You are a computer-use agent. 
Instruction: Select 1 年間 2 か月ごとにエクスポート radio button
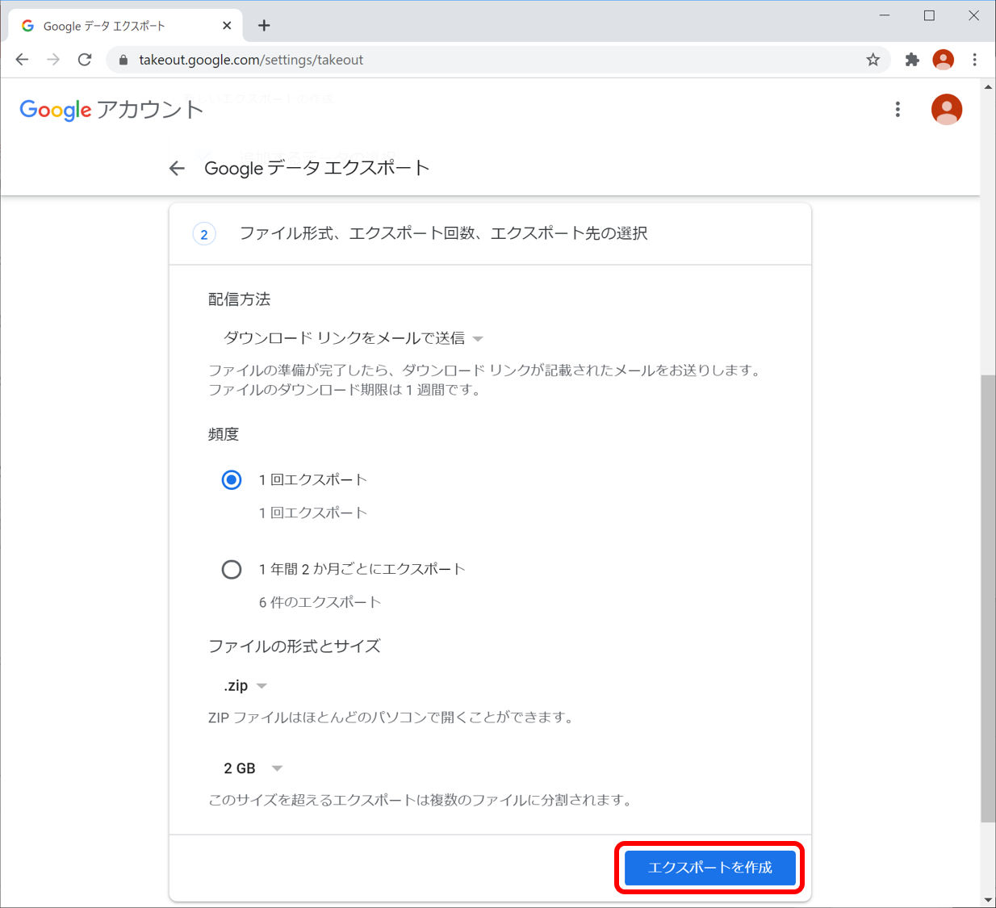(x=232, y=570)
